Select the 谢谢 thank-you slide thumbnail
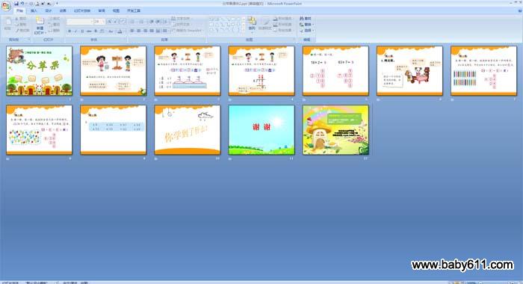This screenshot has height=284, width=523. pyautogui.click(x=261, y=130)
